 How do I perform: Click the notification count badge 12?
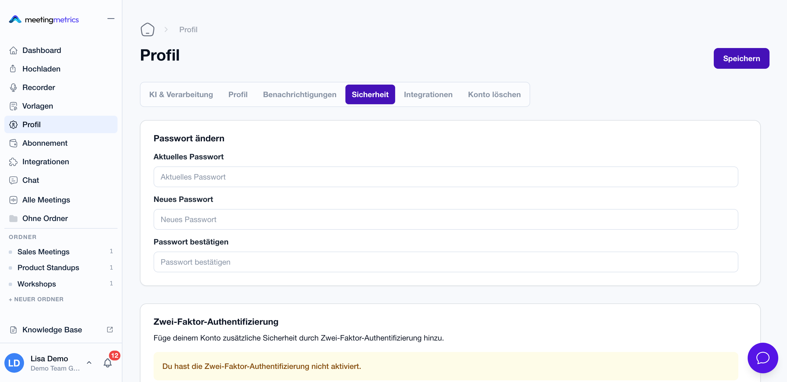tap(114, 356)
